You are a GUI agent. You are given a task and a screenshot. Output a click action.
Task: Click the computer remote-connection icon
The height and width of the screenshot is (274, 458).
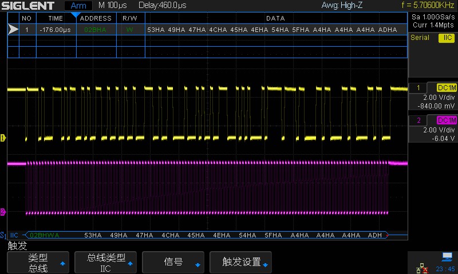click(x=447, y=257)
